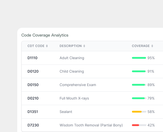Click the 79% coverage value

point(151,98)
